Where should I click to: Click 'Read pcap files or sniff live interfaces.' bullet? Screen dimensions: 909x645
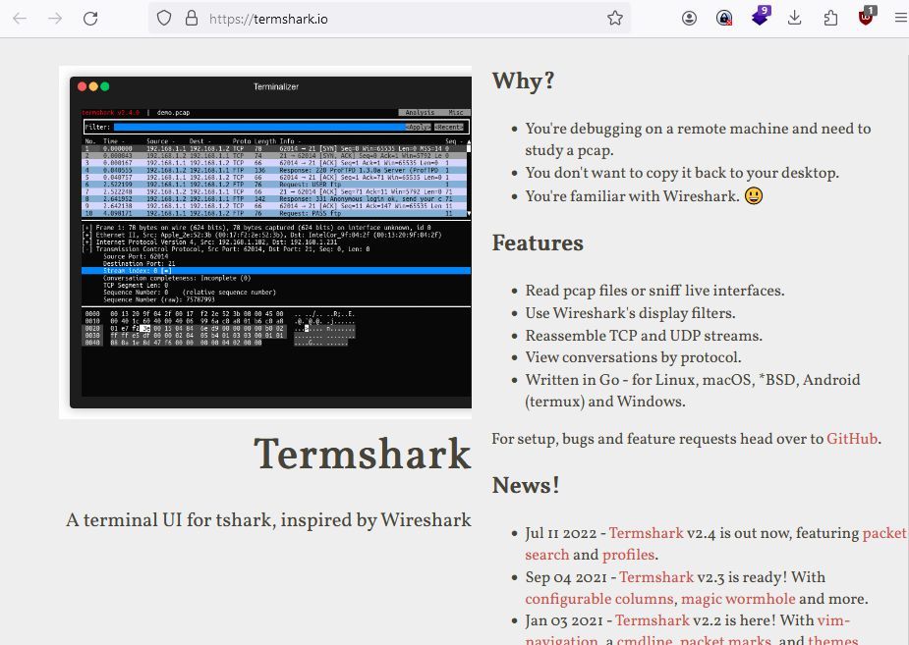(x=654, y=291)
